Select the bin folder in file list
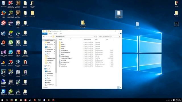The width and height of the screenshot is (182, 102). pyautogui.click(x=62, y=42)
